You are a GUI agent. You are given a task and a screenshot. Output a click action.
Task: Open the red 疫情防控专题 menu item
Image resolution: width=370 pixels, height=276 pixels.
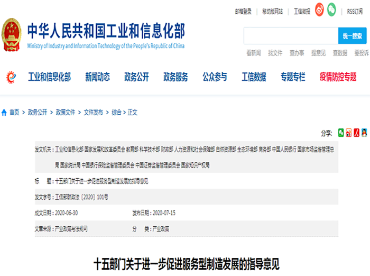click(x=338, y=77)
